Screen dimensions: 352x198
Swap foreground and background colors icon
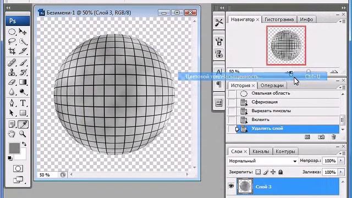click(24, 144)
